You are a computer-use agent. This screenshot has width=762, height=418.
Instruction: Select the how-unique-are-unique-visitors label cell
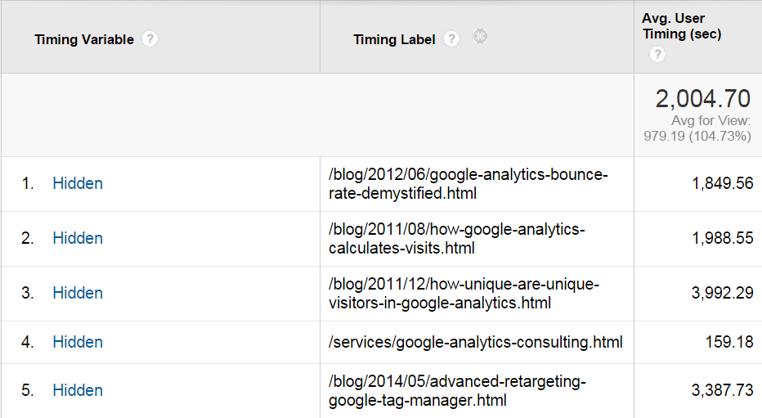pyautogui.click(x=464, y=294)
